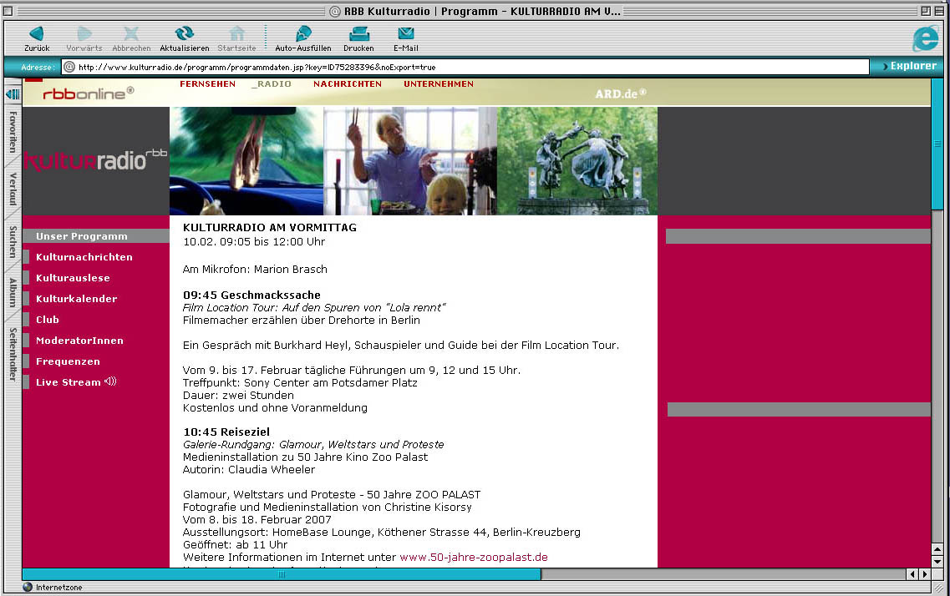Click the page icon beside the address
950x596 pixels.
69,67
